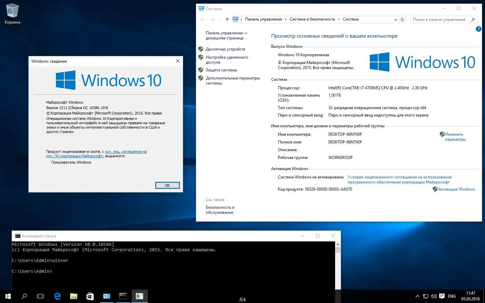Expand the chevron after 'Система и безопасность' breadcrumb

point(339,19)
